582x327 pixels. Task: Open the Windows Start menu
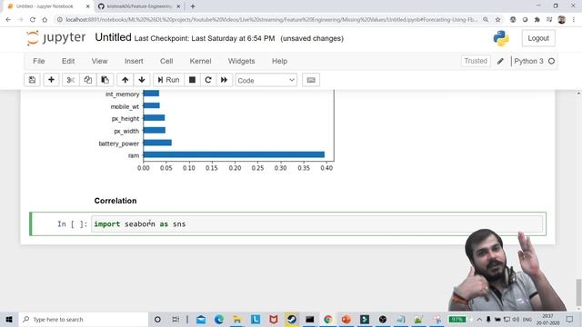tap(9, 319)
